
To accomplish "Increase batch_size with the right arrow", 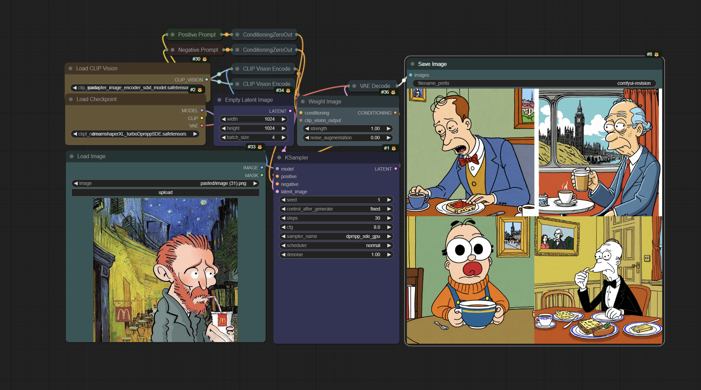I will pos(284,137).
